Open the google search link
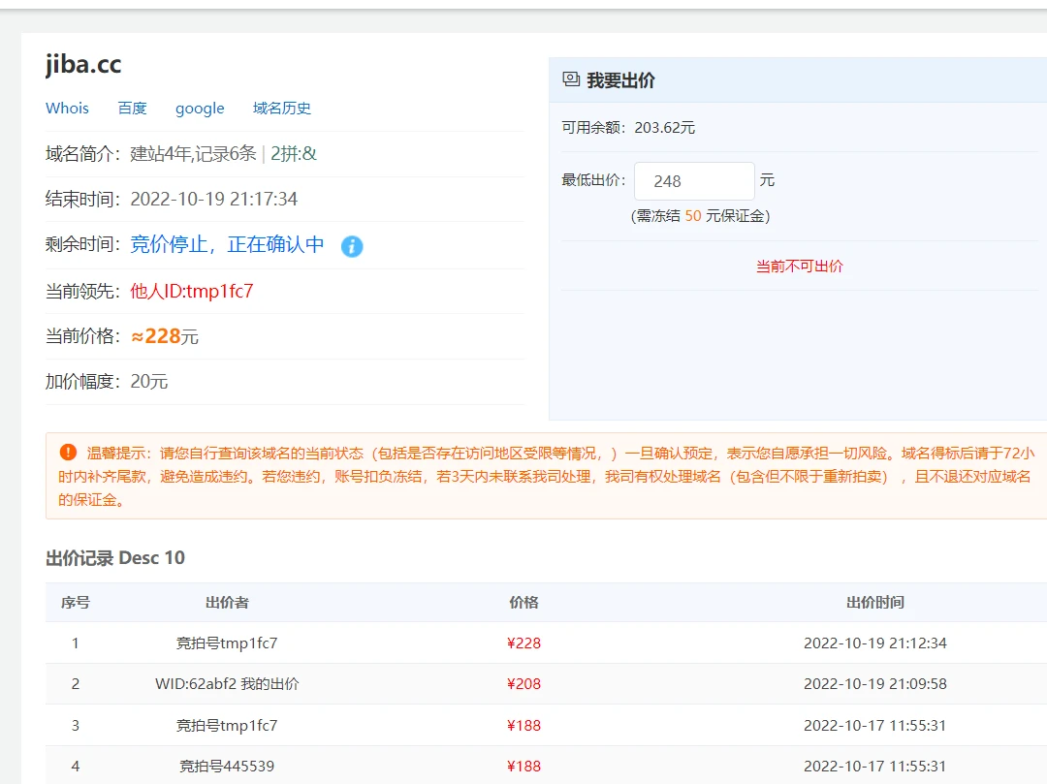 tap(200, 109)
